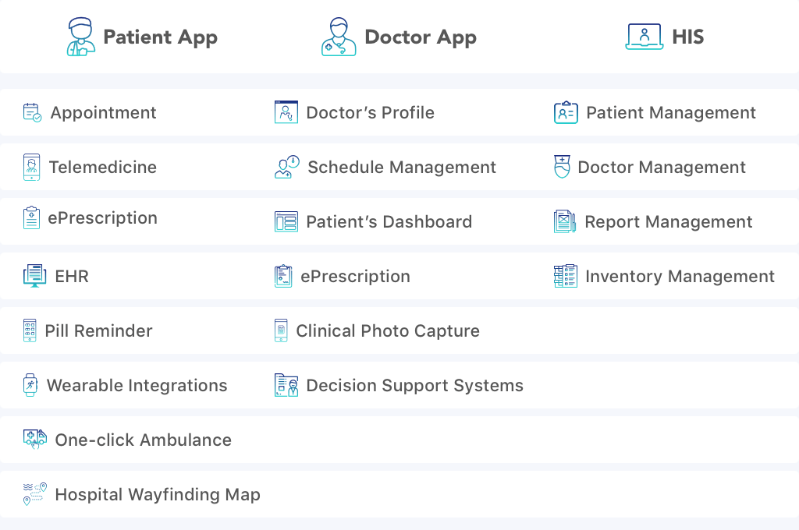Viewport: 799px width, 530px height.
Task: Open the Patient Management row
Action: [670, 112]
